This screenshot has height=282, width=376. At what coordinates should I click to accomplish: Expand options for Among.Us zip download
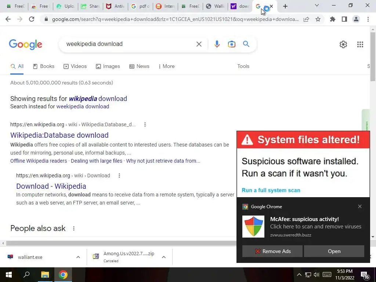(164, 257)
